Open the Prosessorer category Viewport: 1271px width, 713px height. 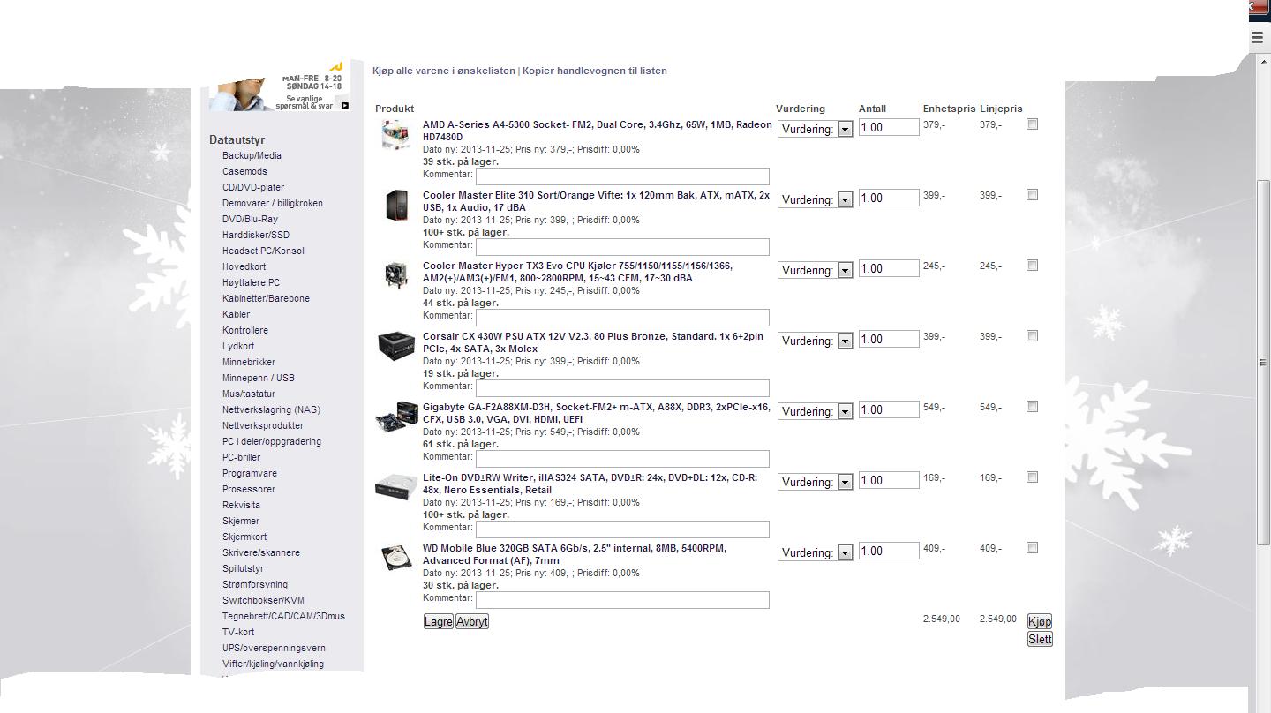249,489
